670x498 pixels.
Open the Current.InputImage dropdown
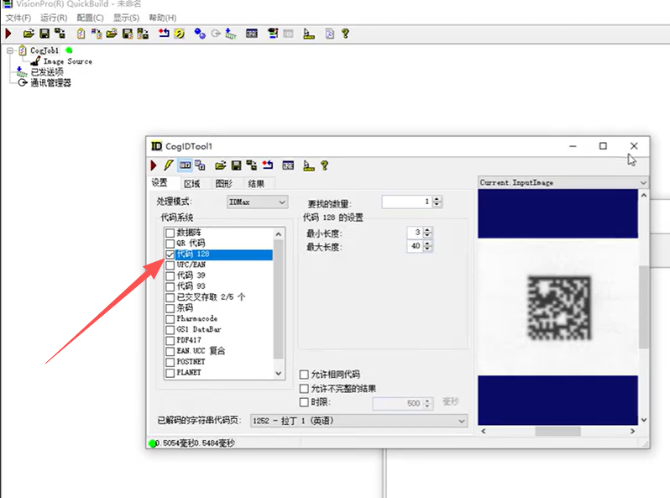[x=563, y=182]
